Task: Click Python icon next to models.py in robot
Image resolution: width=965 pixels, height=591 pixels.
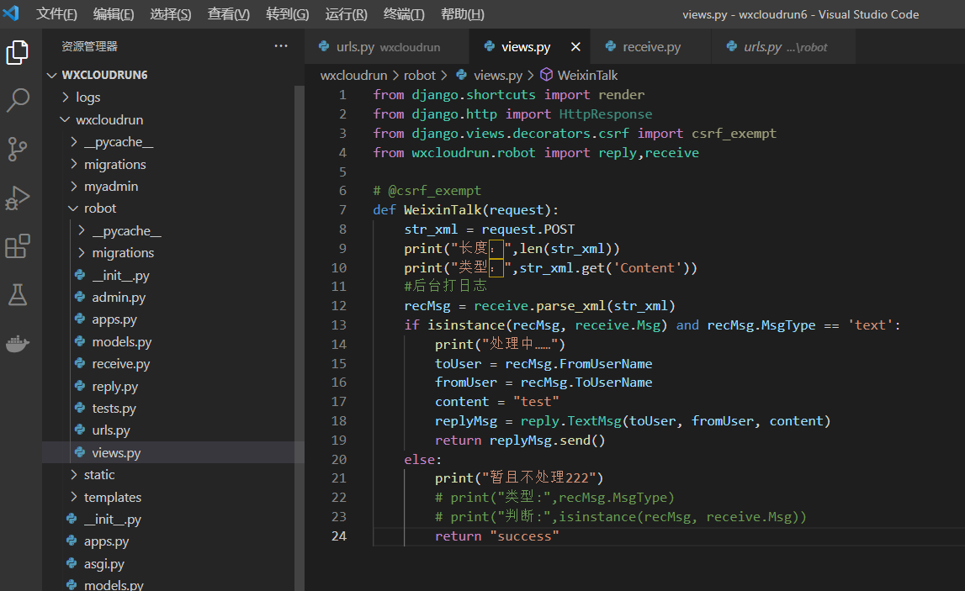Action: click(80, 341)
